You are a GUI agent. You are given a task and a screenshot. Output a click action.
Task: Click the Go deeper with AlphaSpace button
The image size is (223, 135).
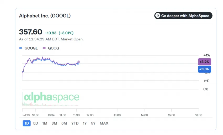[x=183, y=16]
